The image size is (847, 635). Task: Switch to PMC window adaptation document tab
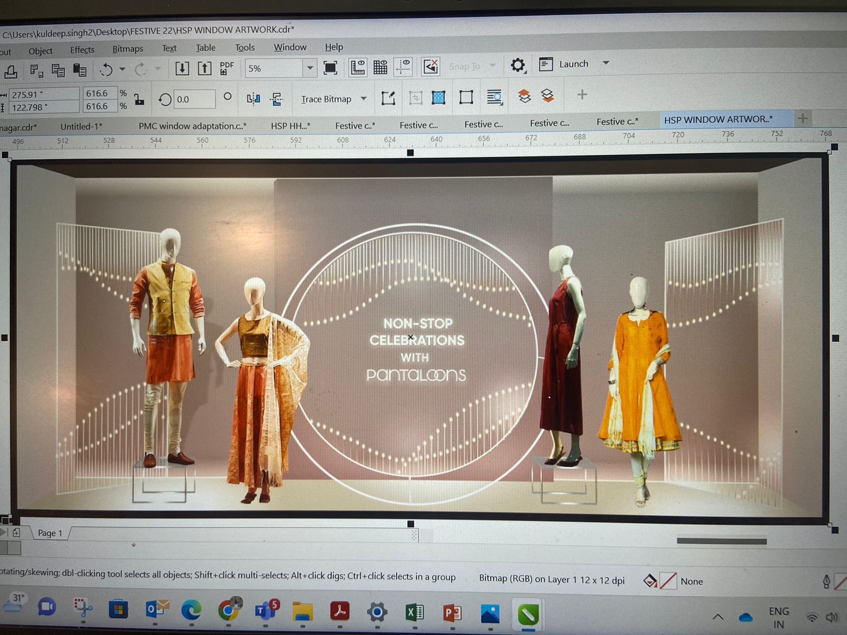tap(193, 126)
